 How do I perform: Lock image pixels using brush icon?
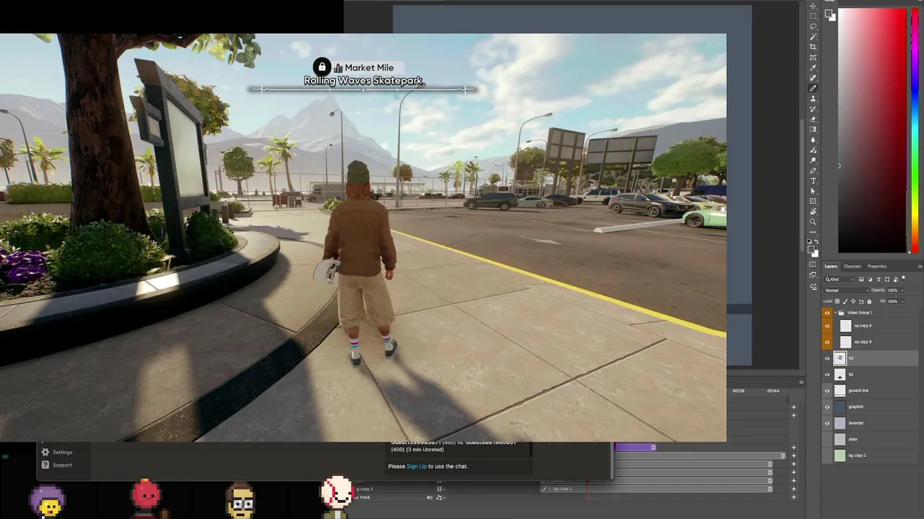(845, 301)
